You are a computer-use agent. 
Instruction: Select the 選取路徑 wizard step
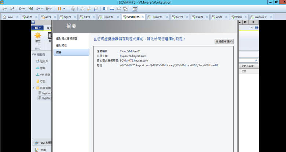(62, 45)
